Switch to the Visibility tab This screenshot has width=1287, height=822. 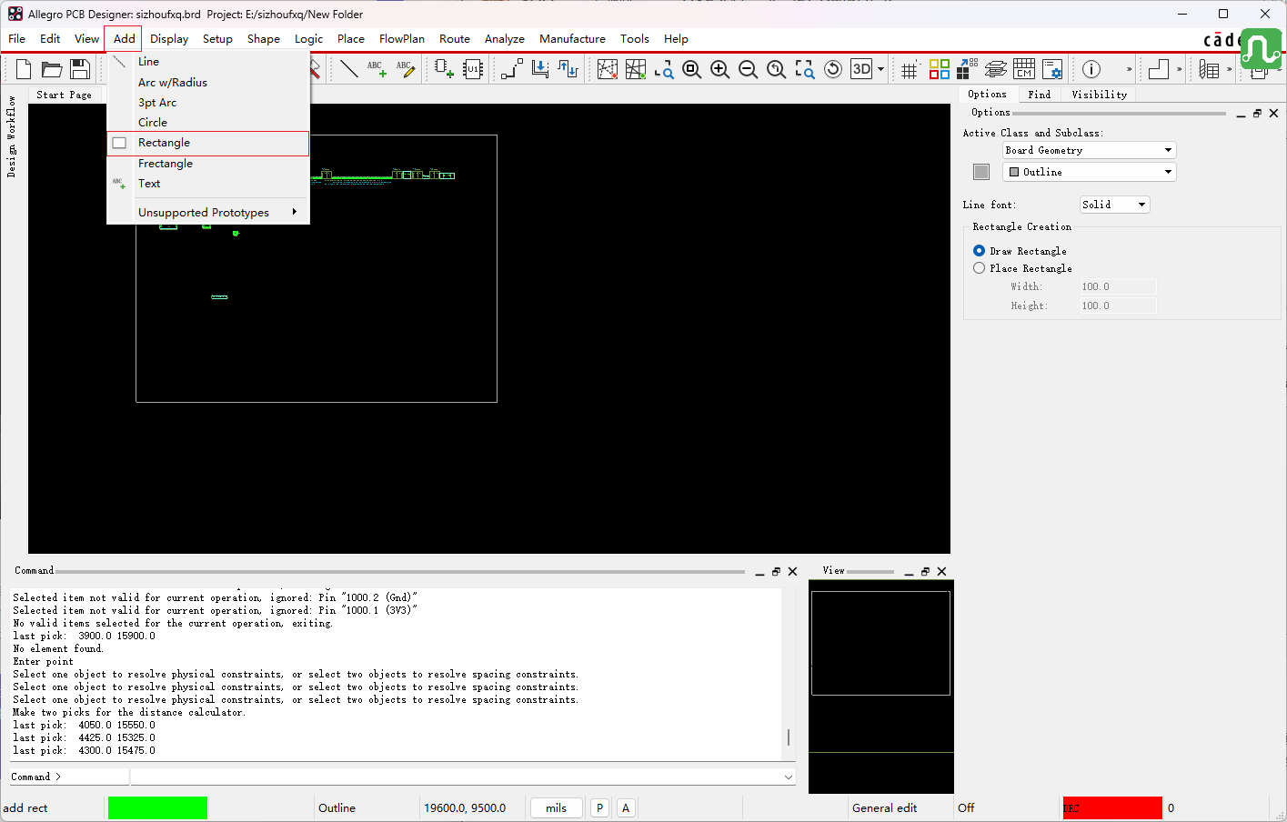coord(1099,95)
